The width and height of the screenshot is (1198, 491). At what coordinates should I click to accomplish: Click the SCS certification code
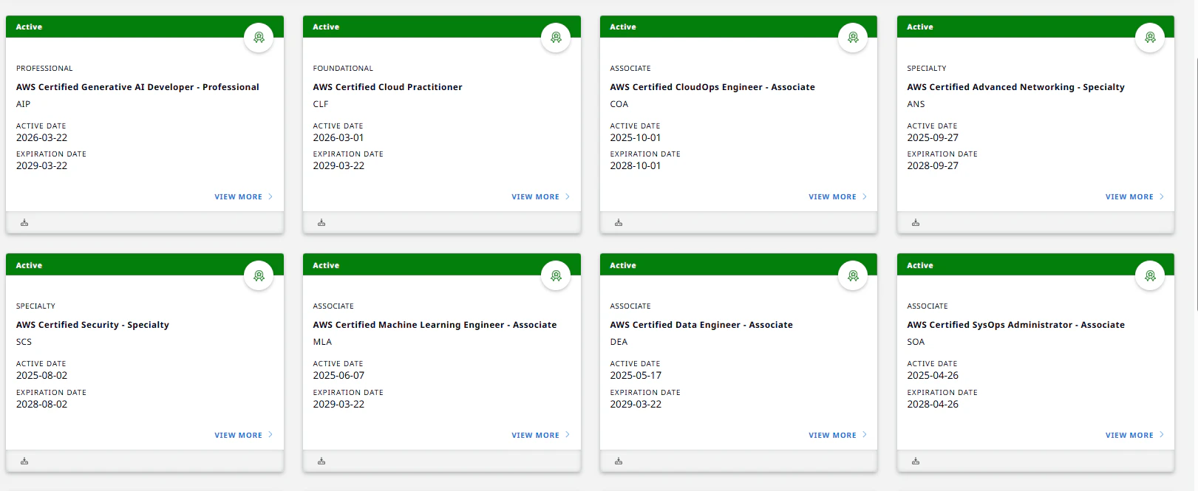click(24, 342)
